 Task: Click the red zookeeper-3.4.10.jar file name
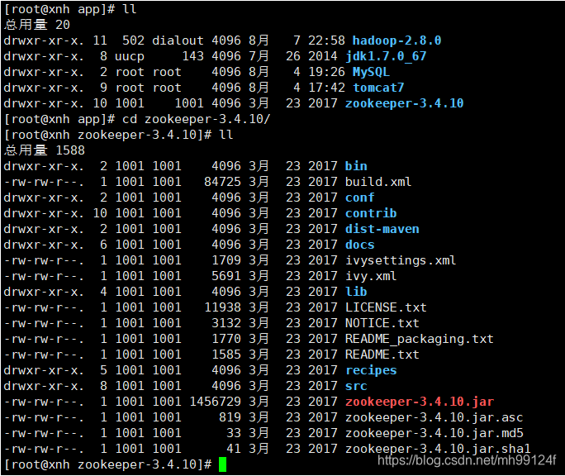420,402
